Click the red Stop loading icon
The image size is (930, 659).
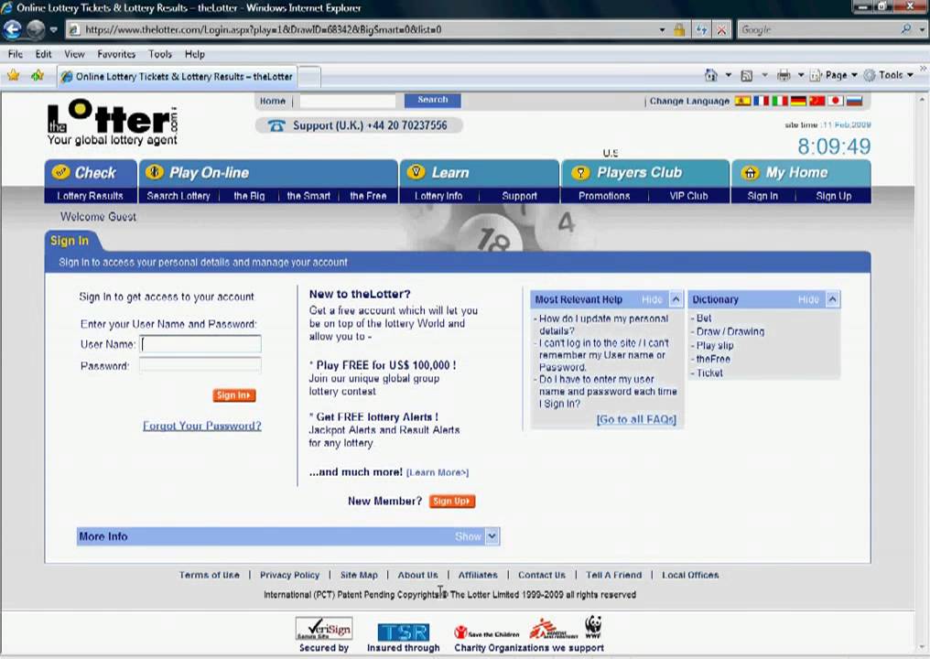[x=721, y=29]
